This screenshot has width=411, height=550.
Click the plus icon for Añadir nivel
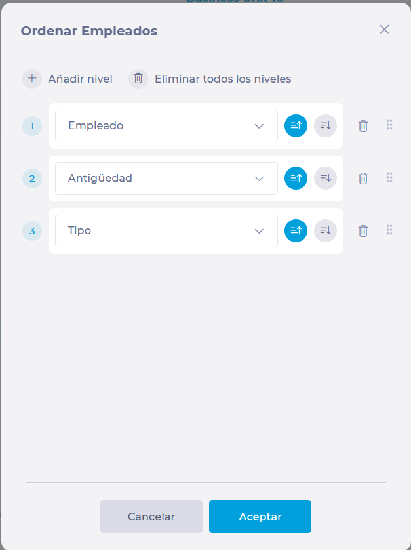pyautogui.click(x=32, y=79)
